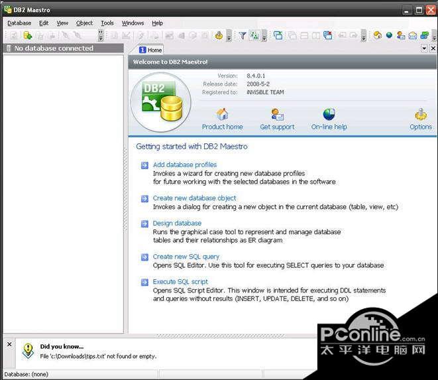The width and height of the screenshot is (438, 380).
Task: Click the arrow icon beside Create new SQL query
Action: (x=144, y=257)
